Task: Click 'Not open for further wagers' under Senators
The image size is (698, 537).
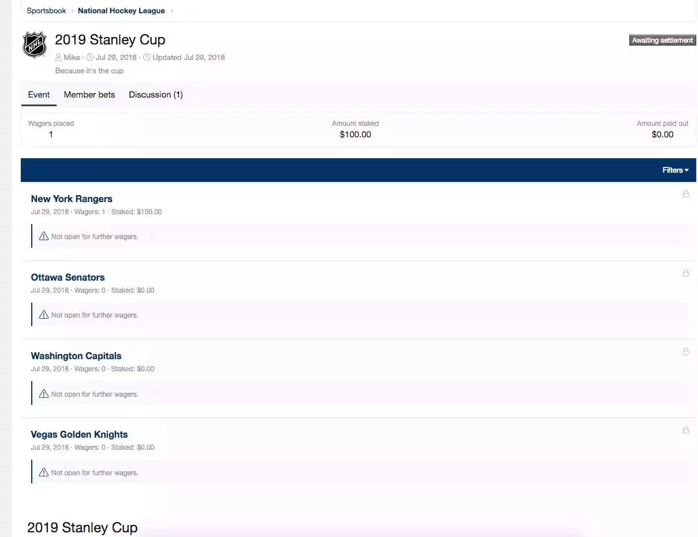Action: tap(95, 315)
